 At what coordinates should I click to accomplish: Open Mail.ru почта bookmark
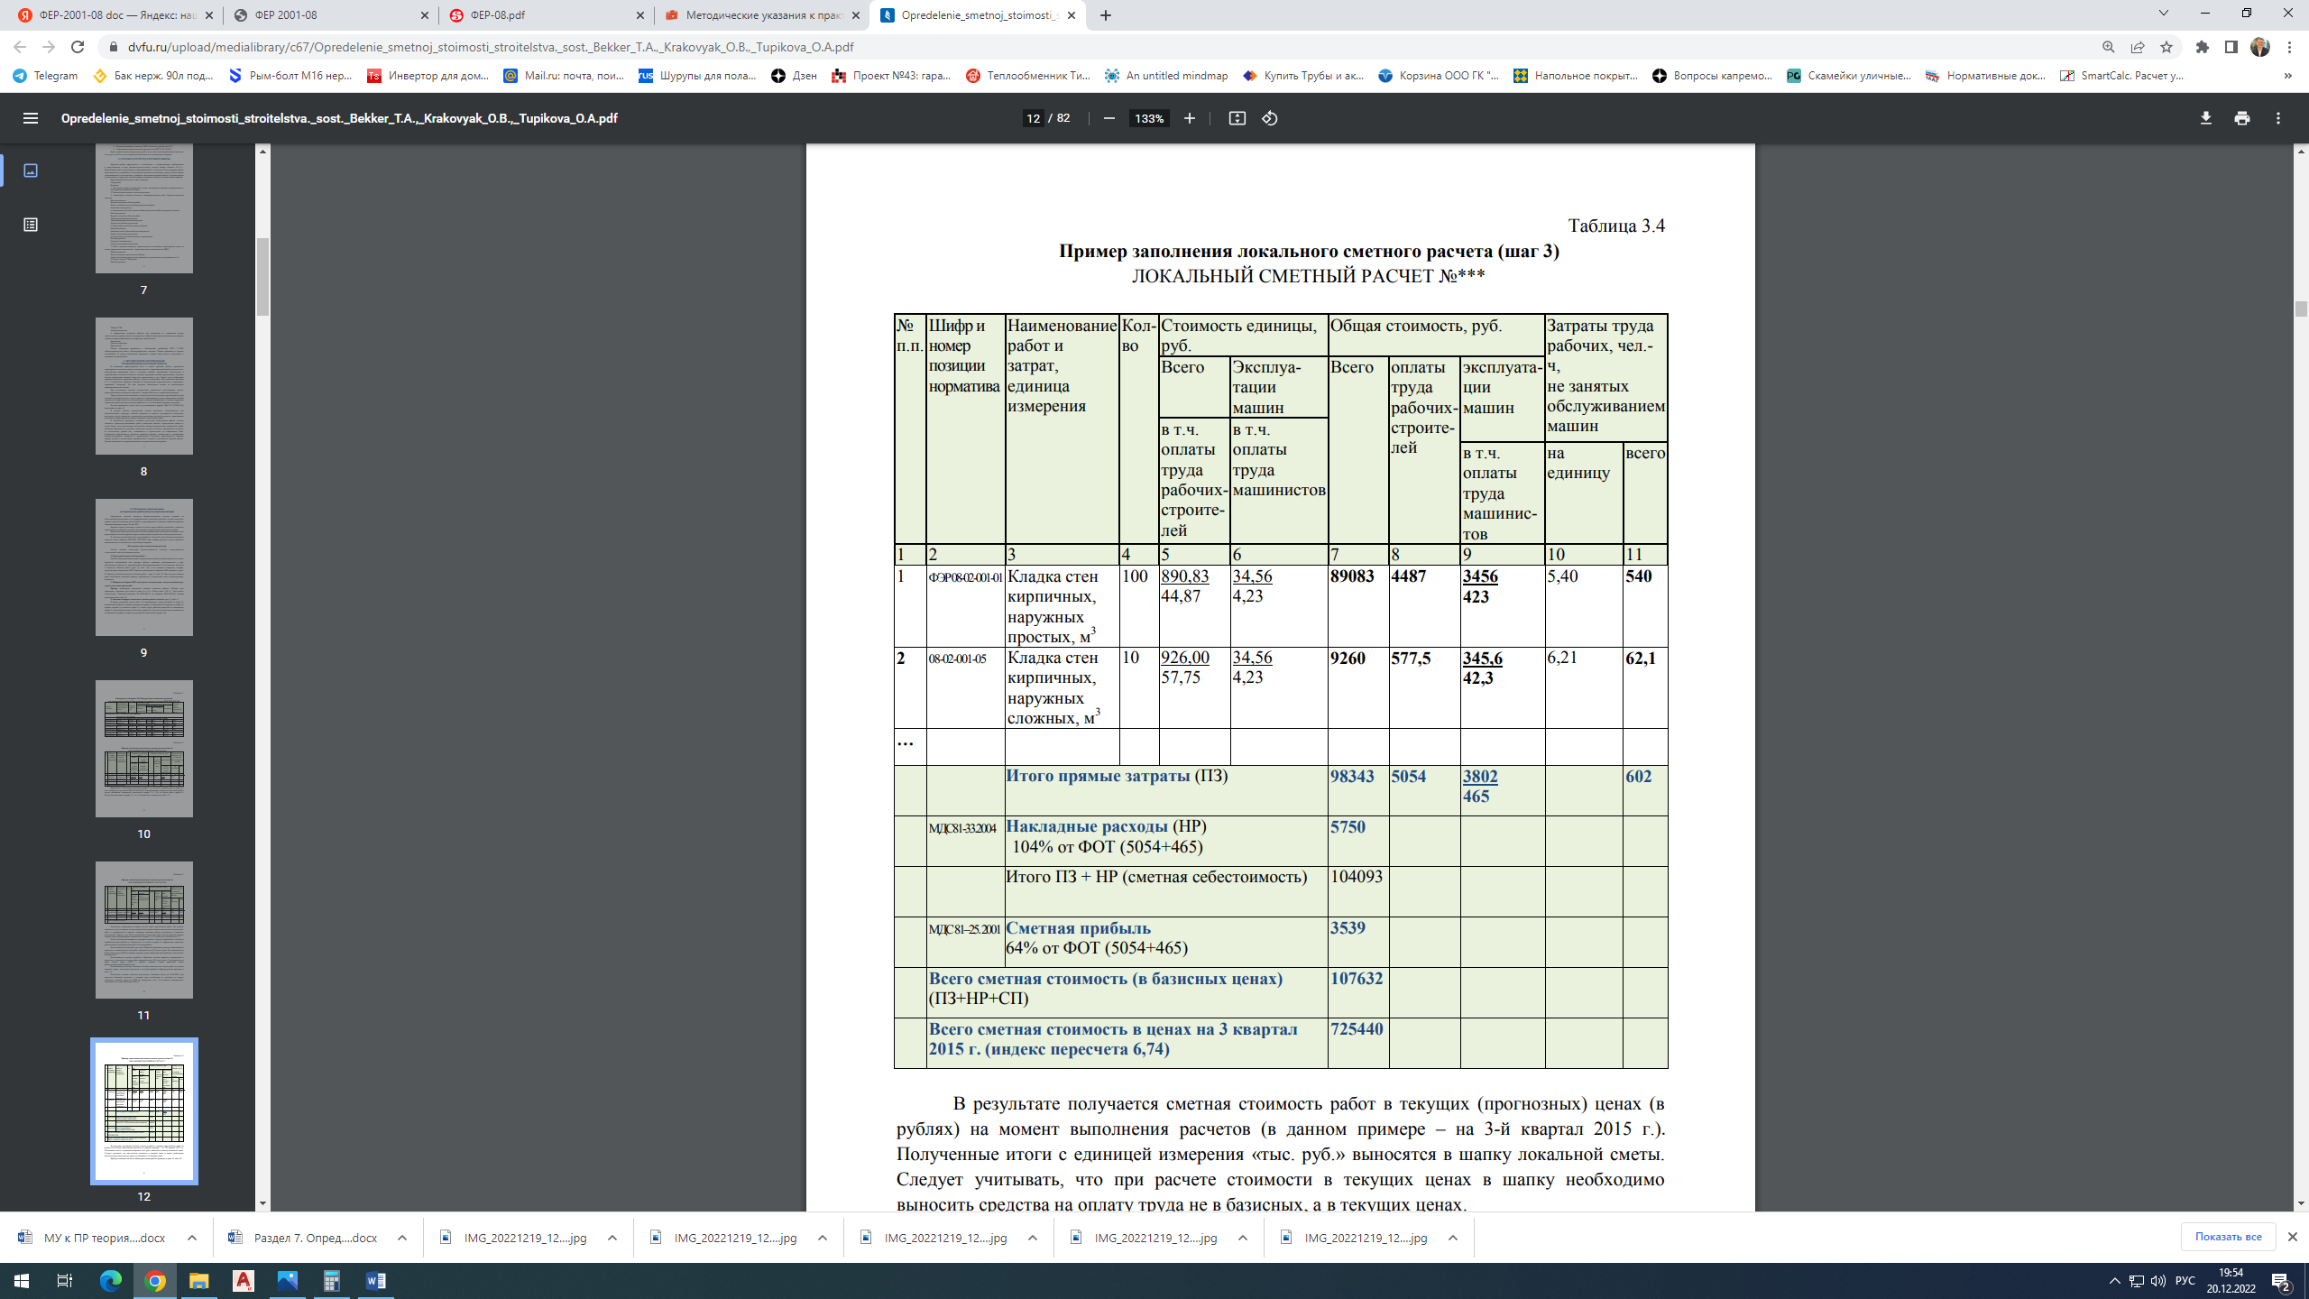pyautogui.click(x=564, y=76)
